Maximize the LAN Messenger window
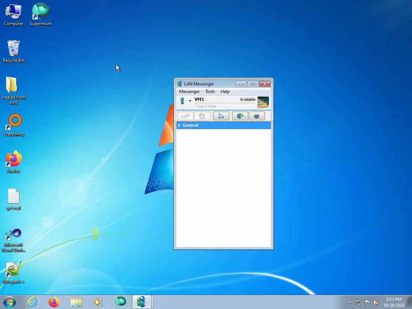Image resolution: width=412 pixels, height=309 pixels. click(253, 84)
